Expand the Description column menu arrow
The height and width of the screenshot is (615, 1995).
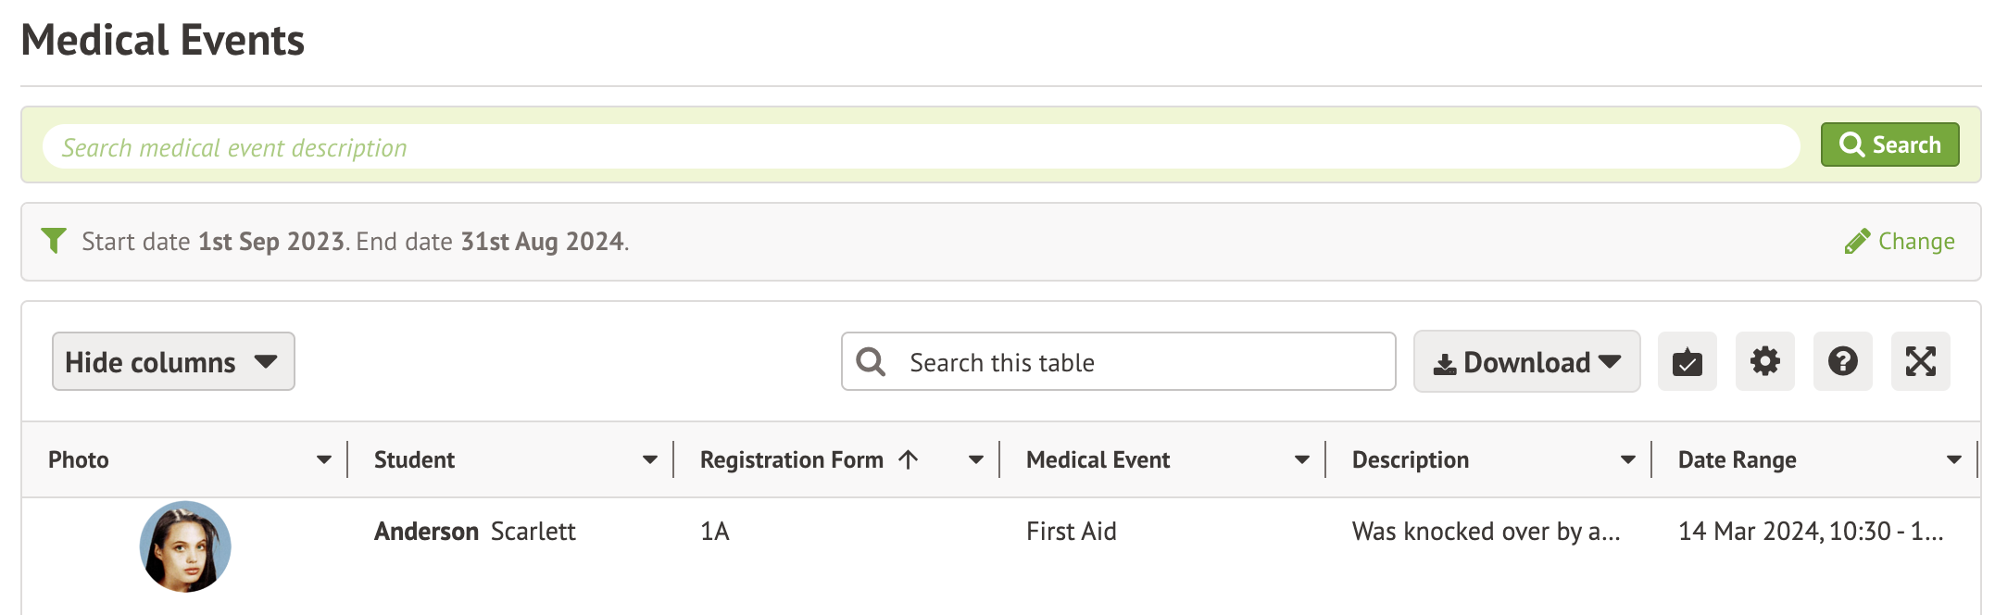[1627, 459]
